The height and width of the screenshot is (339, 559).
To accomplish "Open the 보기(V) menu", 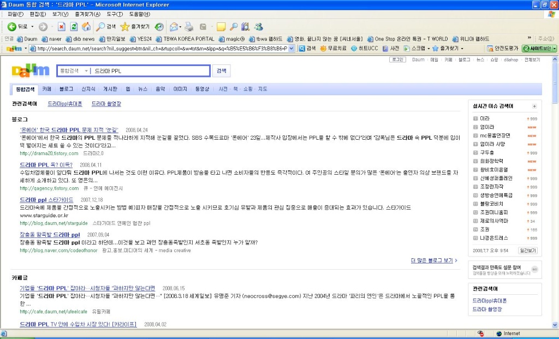I will pos(60,14).
